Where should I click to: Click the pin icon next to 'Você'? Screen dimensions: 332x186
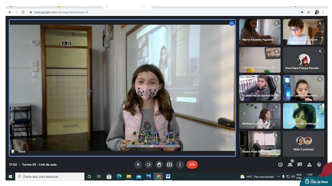[x=13, y=152]
